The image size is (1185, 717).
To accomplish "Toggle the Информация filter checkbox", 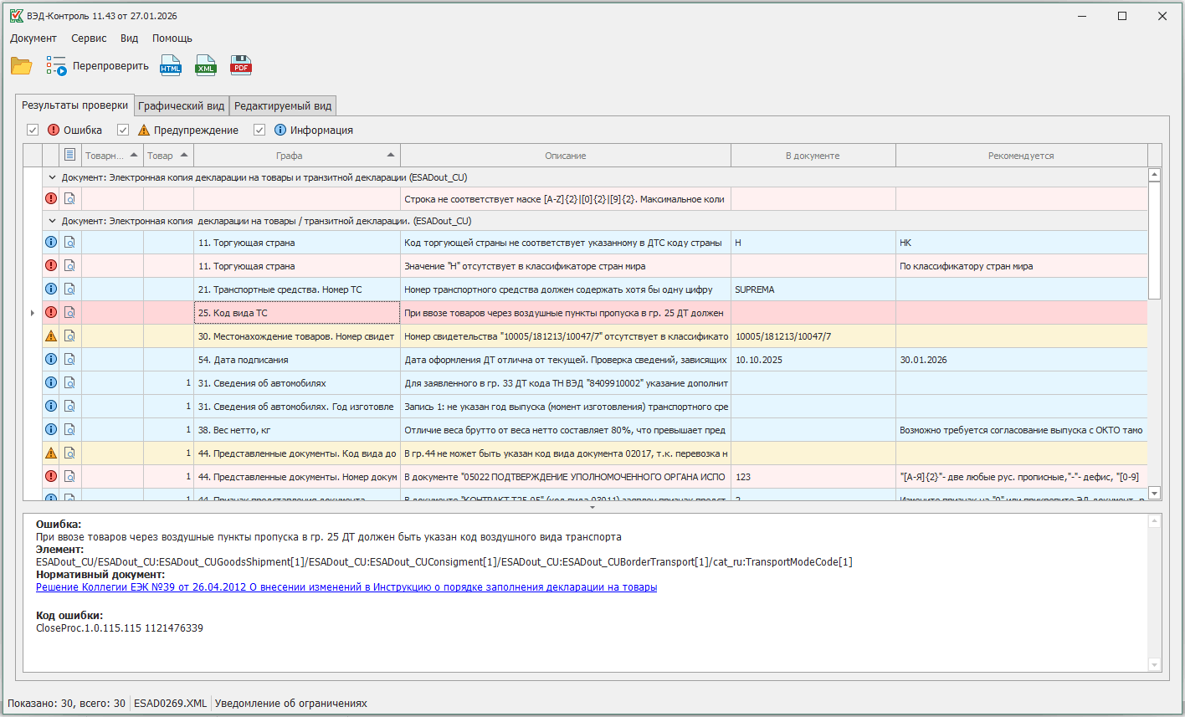I will (x=259, y=131).
